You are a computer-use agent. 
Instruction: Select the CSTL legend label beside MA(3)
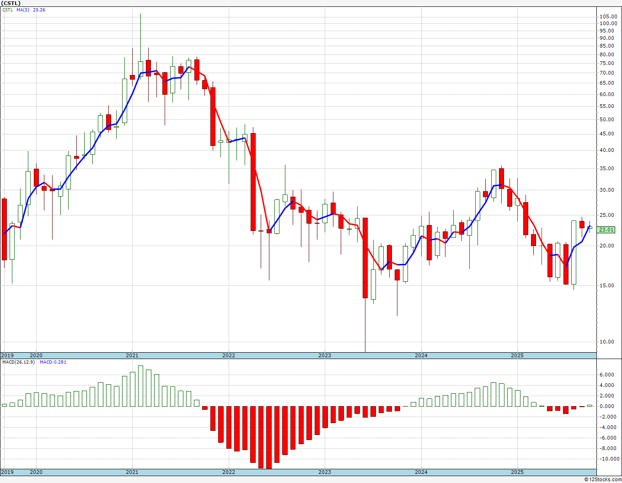(x=8, y=10)
